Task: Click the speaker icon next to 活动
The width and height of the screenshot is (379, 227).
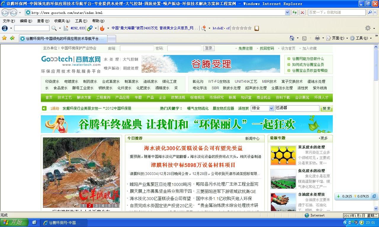Action: [44, 108]
